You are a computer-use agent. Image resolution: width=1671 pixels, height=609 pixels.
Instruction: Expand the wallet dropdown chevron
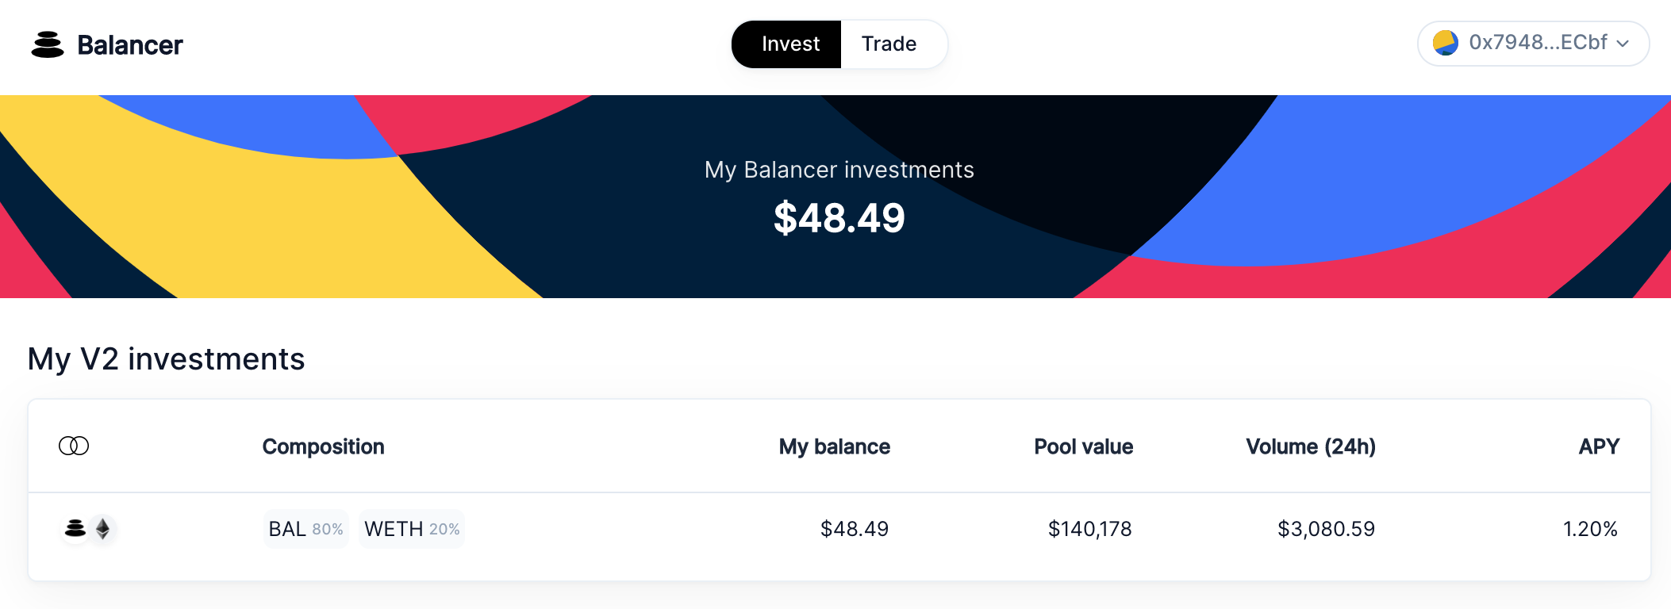(x=1623, y=44)
